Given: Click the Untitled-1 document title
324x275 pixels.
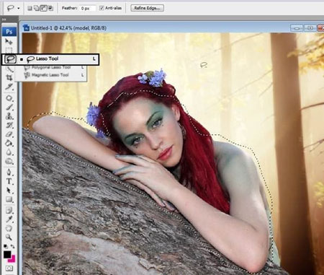Looking at the screenshot, I should pos(68,28).
